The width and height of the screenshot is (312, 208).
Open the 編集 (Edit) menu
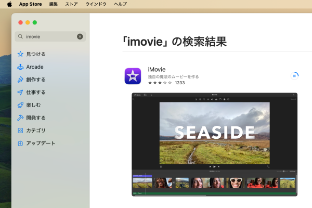point(54,4)
